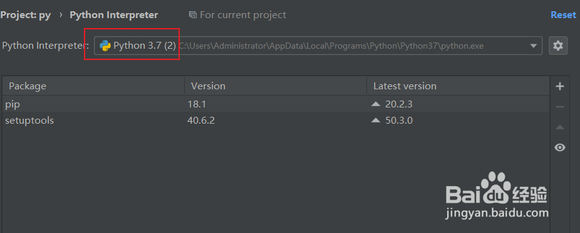Select the pip package row

(276, 104)
